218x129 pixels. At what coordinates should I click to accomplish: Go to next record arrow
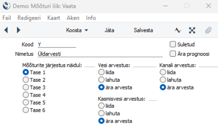pos(18,30)
